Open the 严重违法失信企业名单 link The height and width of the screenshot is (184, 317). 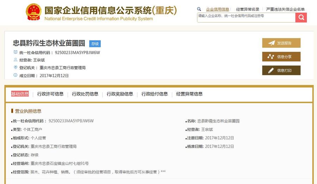coord(285,9)
